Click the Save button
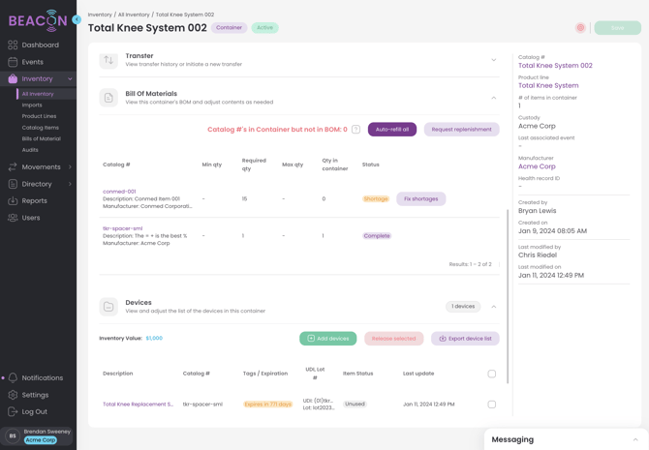 pyautogui.click(x=618, y=28)
